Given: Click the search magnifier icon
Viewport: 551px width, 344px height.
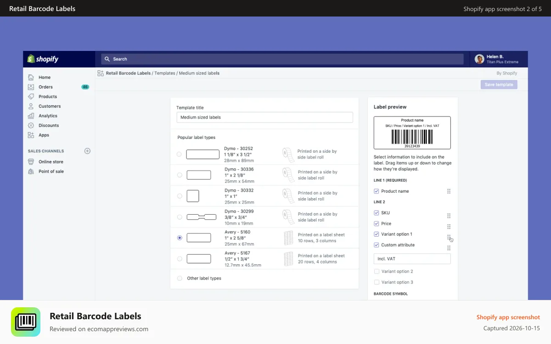Looking at the screenshot, I should (x=107, y=59).
